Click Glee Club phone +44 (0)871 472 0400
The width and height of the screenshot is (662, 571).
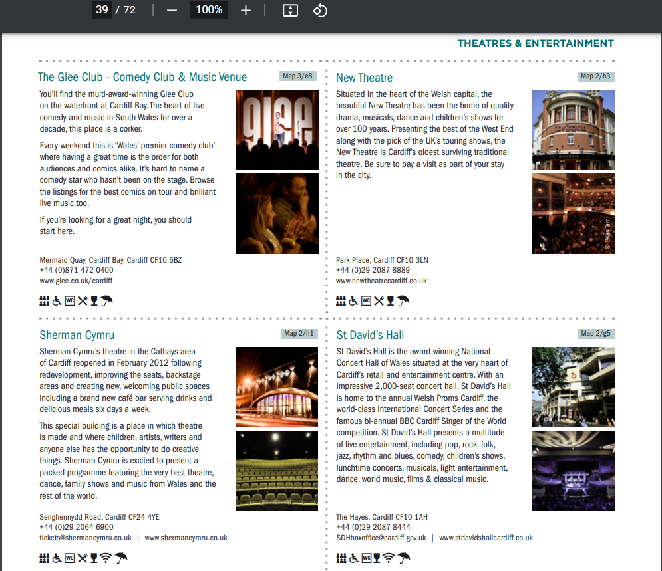pos(77,270)
